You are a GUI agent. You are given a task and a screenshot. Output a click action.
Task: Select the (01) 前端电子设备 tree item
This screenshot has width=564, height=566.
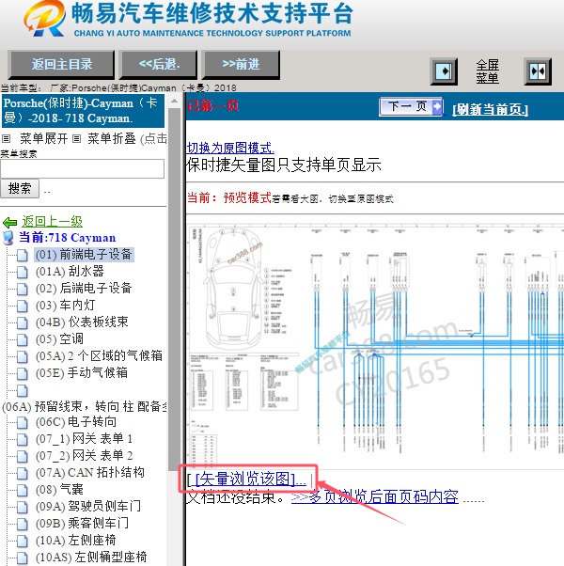[x=84, y=254]
